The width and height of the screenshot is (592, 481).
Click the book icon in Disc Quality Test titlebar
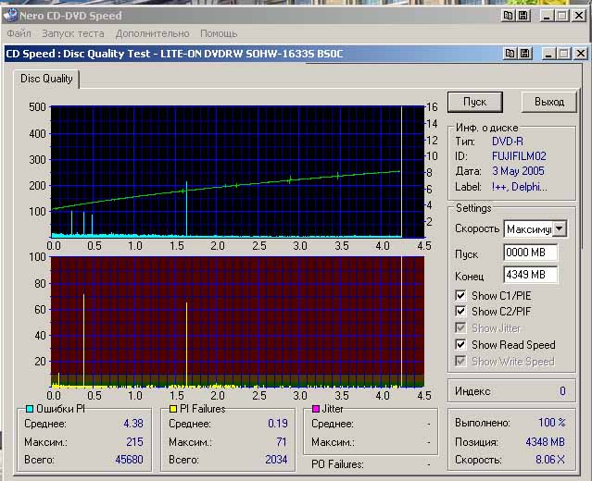(509, 54)
